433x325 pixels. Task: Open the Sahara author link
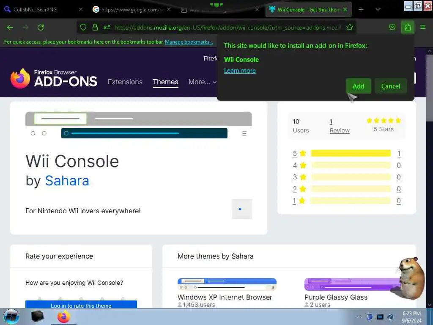(x=67, y=181)
